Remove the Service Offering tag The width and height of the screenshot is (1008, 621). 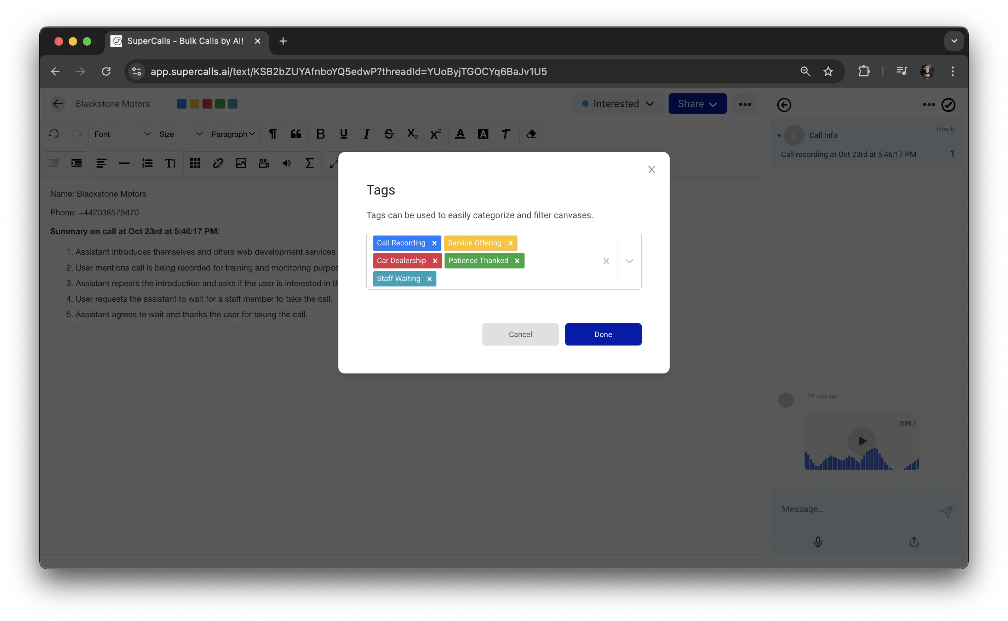click(510, 243)
